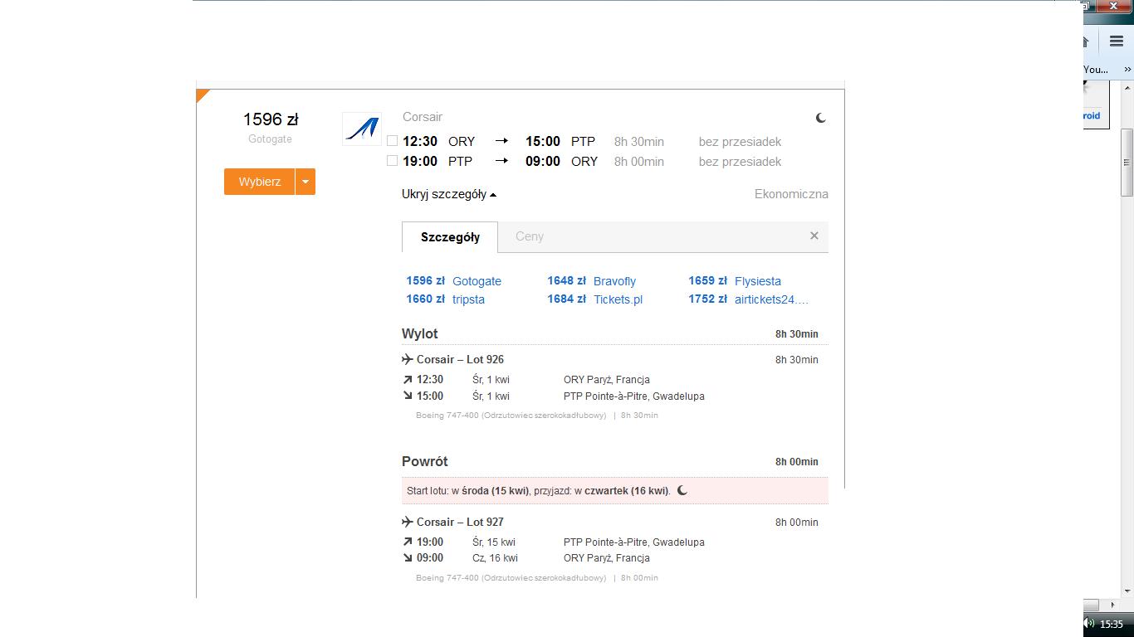Viewport: 1134px width, 637px height.
Task: Click the Boeing 747-400 note under Lot 927
Action: [x=537, y=577]
